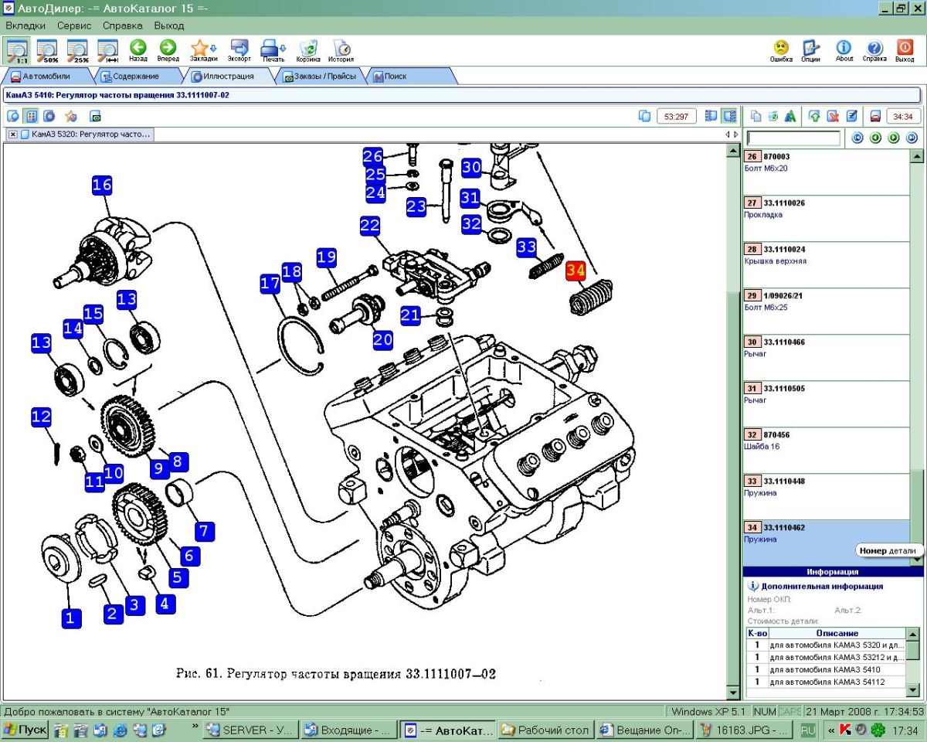
Task: Open the Справка menu in menu bar
Action: tap(123, 25)
